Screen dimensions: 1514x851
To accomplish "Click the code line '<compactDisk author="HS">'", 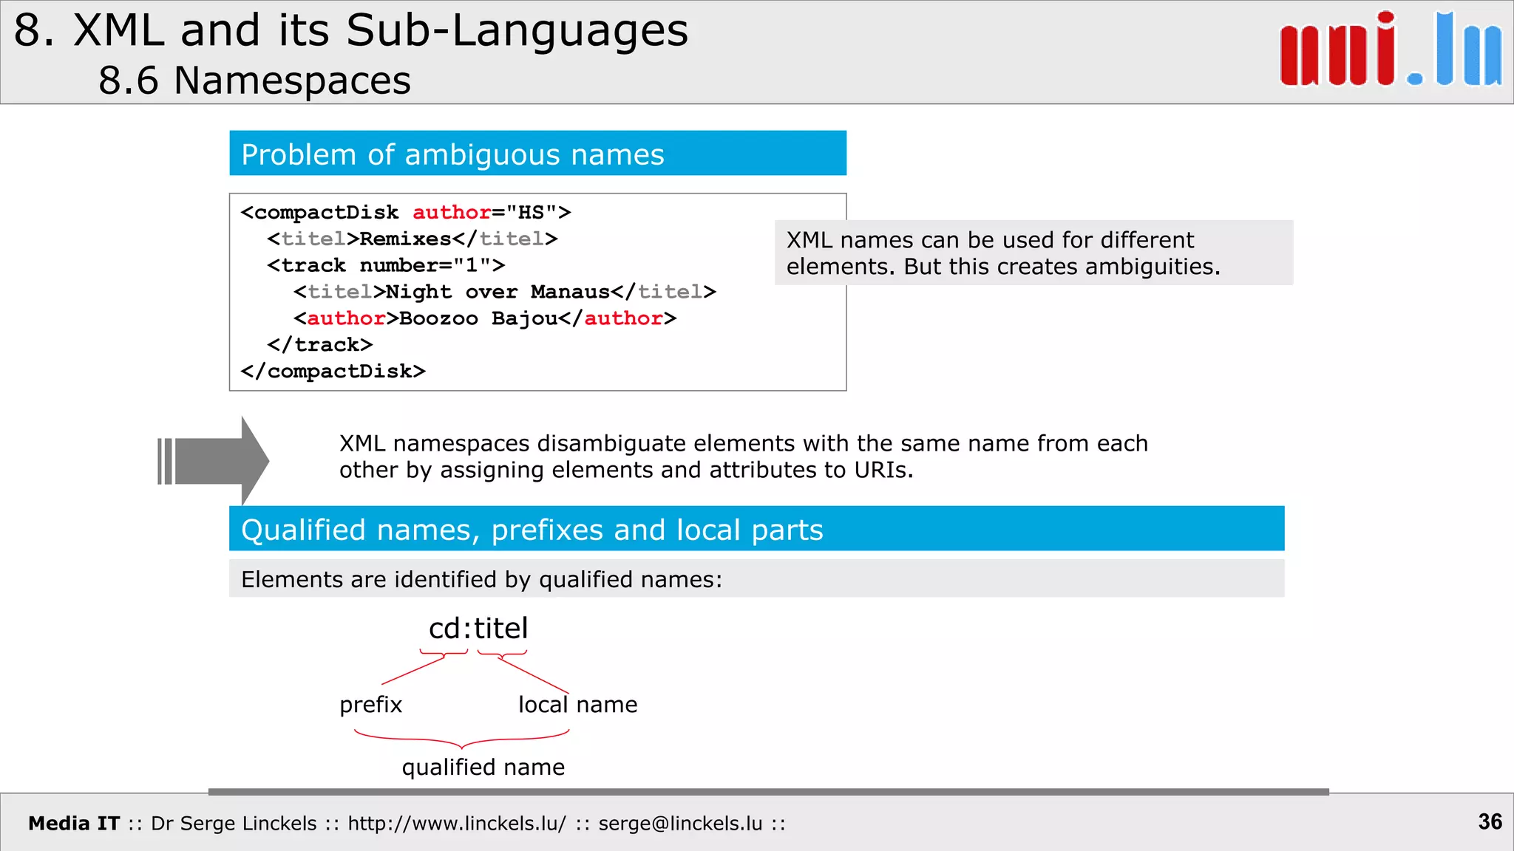I will coord(406,213).
